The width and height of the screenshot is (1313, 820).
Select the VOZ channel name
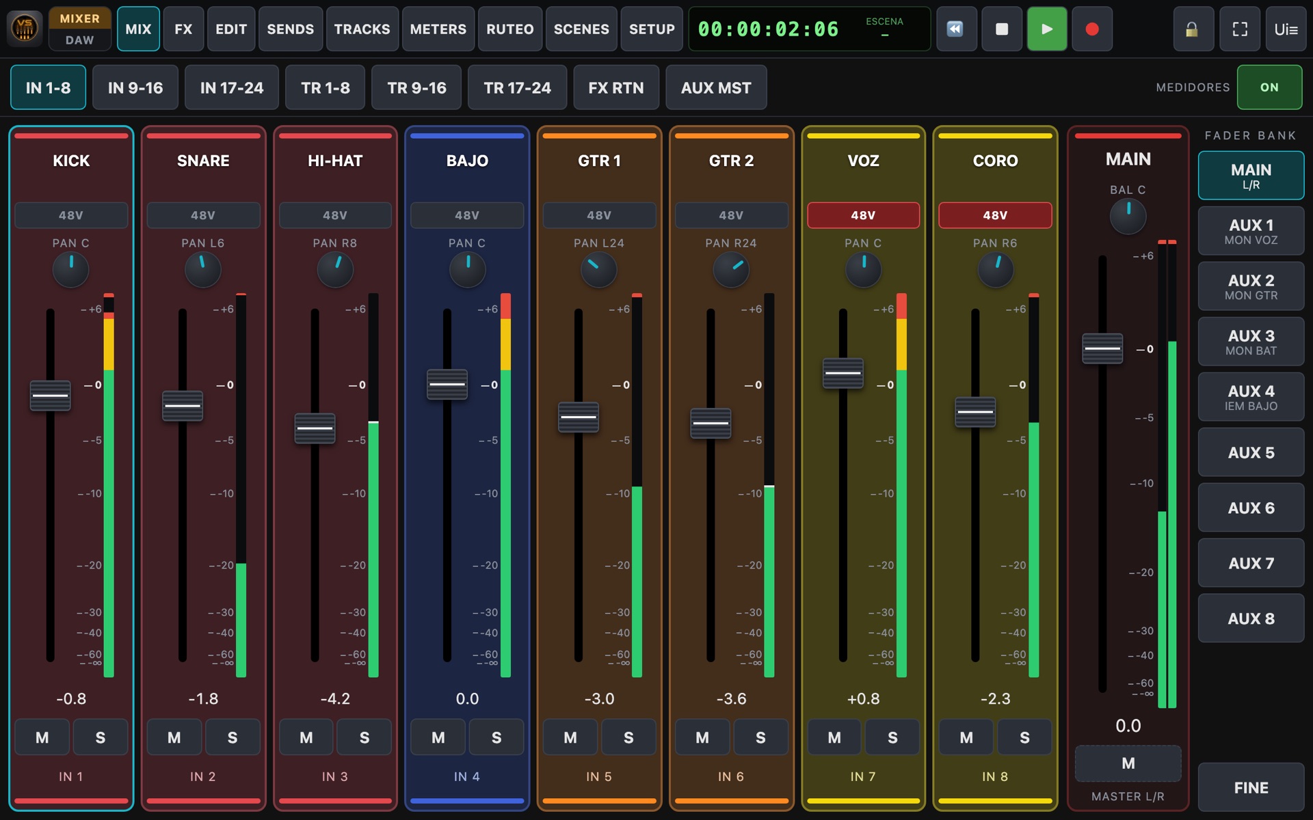pyautogui.click(x=863, y=161)
